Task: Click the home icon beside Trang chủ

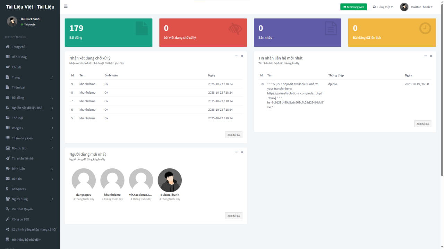Action: tap(8, 47)
